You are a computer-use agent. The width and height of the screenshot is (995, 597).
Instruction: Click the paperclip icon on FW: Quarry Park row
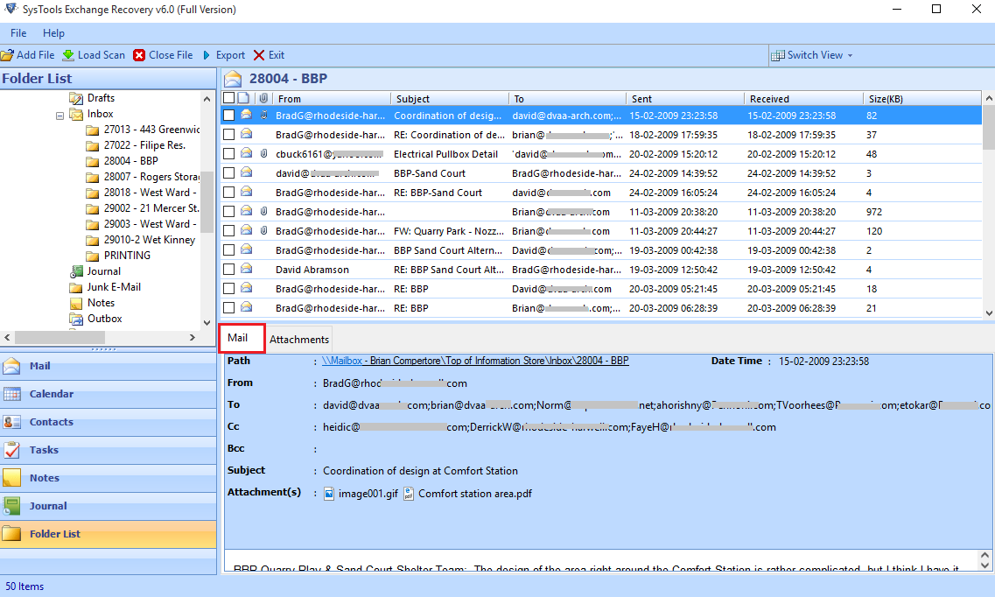click(264, 231)
